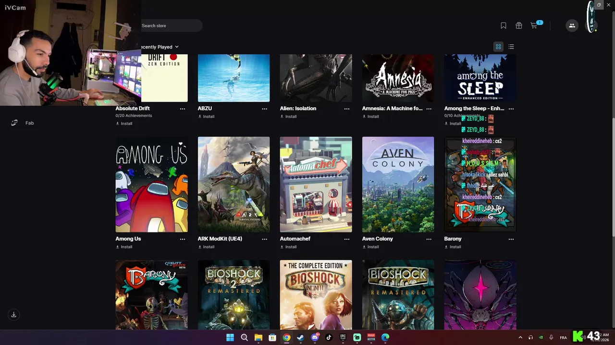
Task: Open the three-dot menu for Barony
Action: (x=511, y=239)
